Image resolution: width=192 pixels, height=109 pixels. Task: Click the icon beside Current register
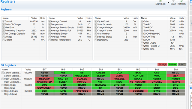(3, 40)
